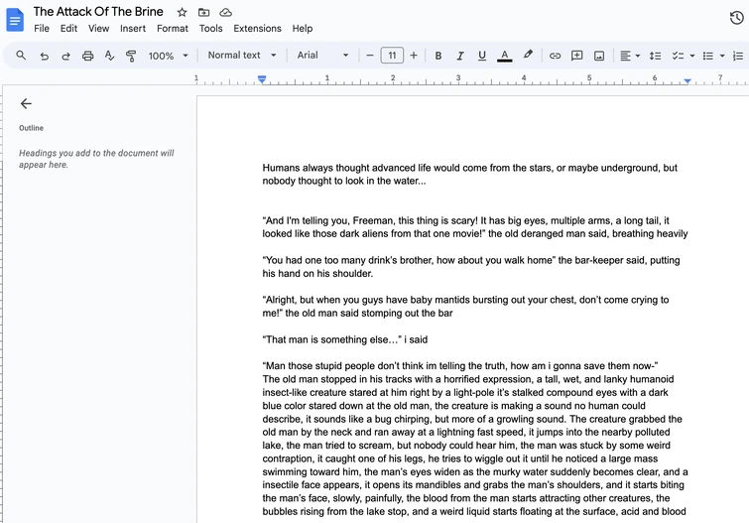This screenshot has width=749, height=523.
Task: Click the paragraph starting "Humans always thought"
Action: [469, 174]
